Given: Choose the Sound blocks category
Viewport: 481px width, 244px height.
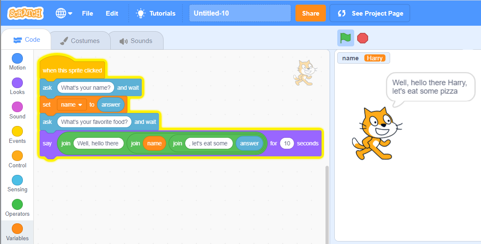Looking at the screenshot, I should tap(17, 111).
